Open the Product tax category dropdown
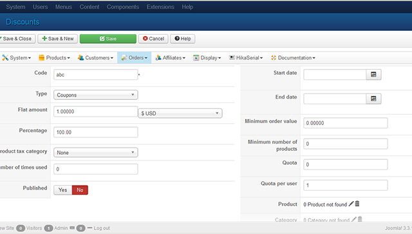The height and width of the screenshot is (234, 412). coord(96,152)
